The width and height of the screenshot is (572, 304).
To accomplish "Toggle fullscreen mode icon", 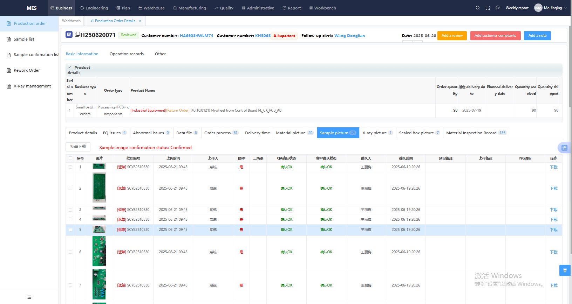I will coord(488,8).
